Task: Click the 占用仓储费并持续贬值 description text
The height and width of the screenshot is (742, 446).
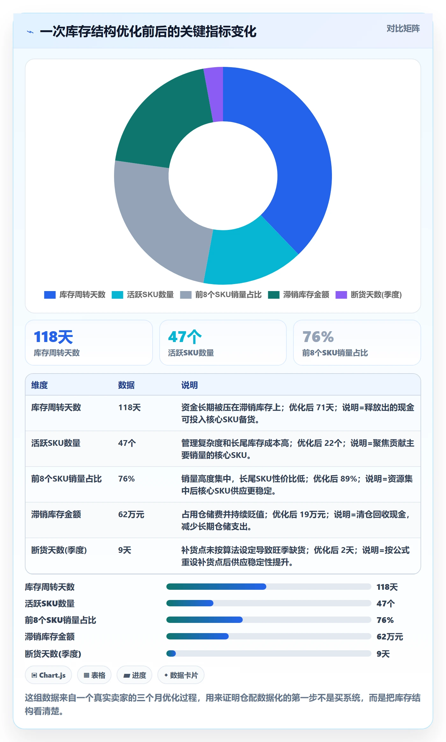Action: coord(223,514)
